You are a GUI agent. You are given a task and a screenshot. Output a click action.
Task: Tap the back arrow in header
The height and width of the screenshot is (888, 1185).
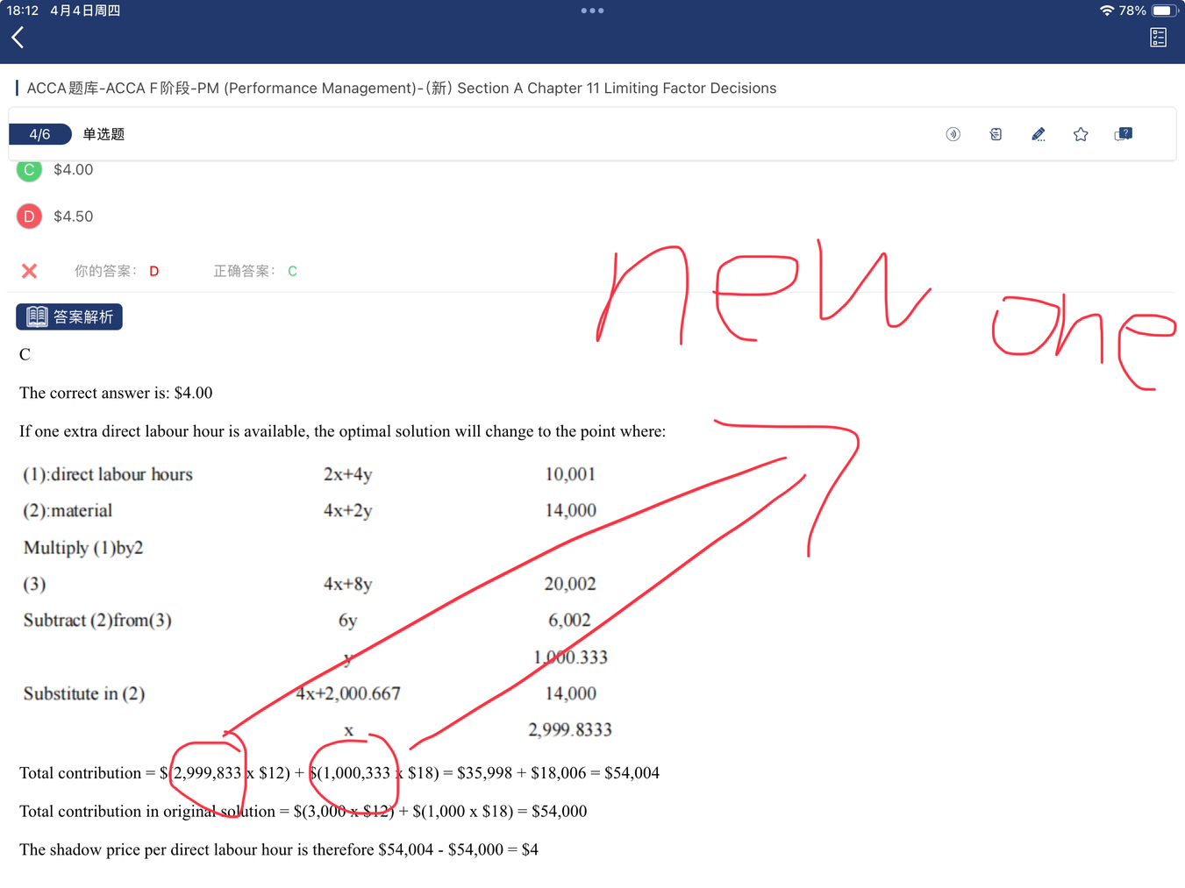coord(18,37)
